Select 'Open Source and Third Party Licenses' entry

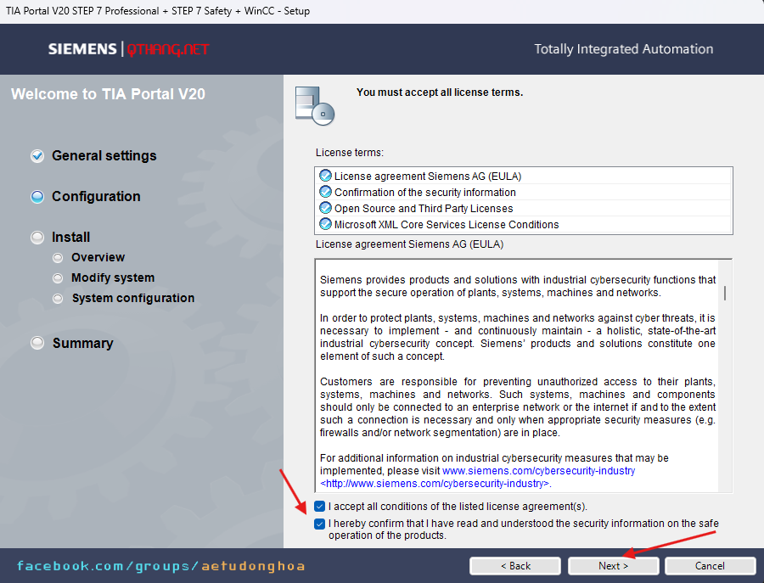click(x=423, y=208)
